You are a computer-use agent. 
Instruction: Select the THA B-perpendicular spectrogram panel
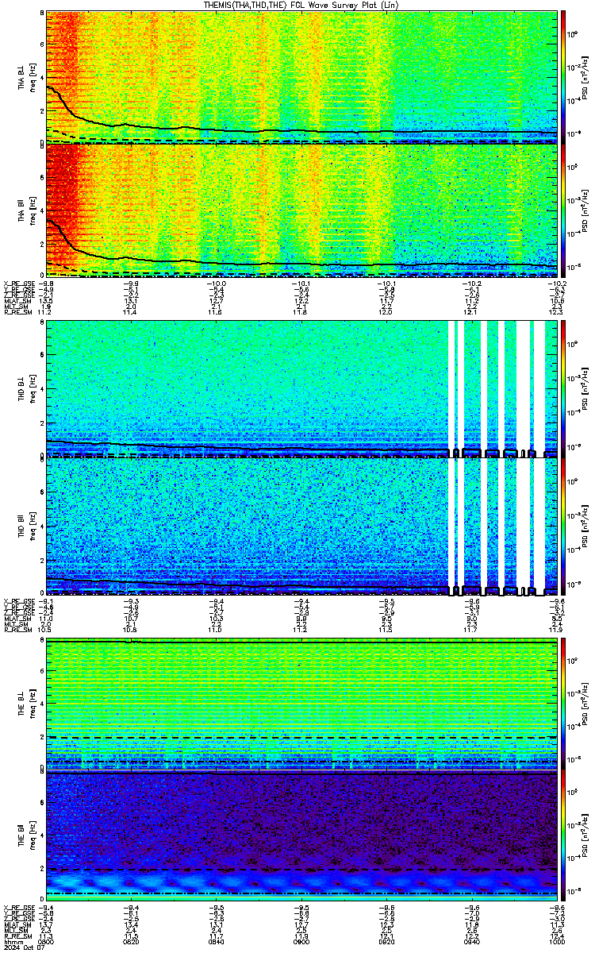[x=301, y=76]
